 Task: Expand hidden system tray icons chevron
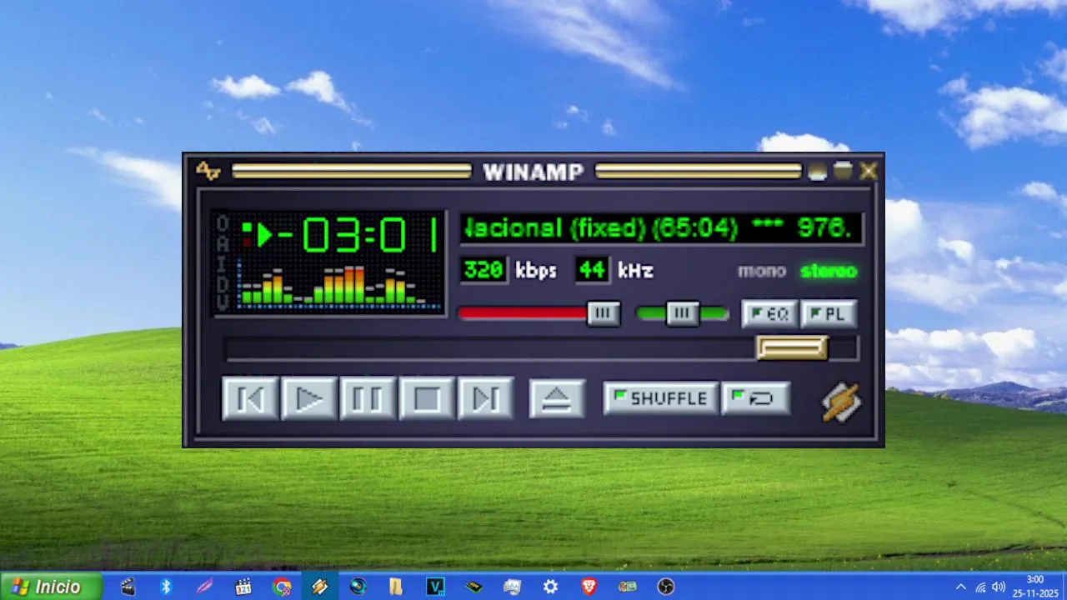point(960,587)
